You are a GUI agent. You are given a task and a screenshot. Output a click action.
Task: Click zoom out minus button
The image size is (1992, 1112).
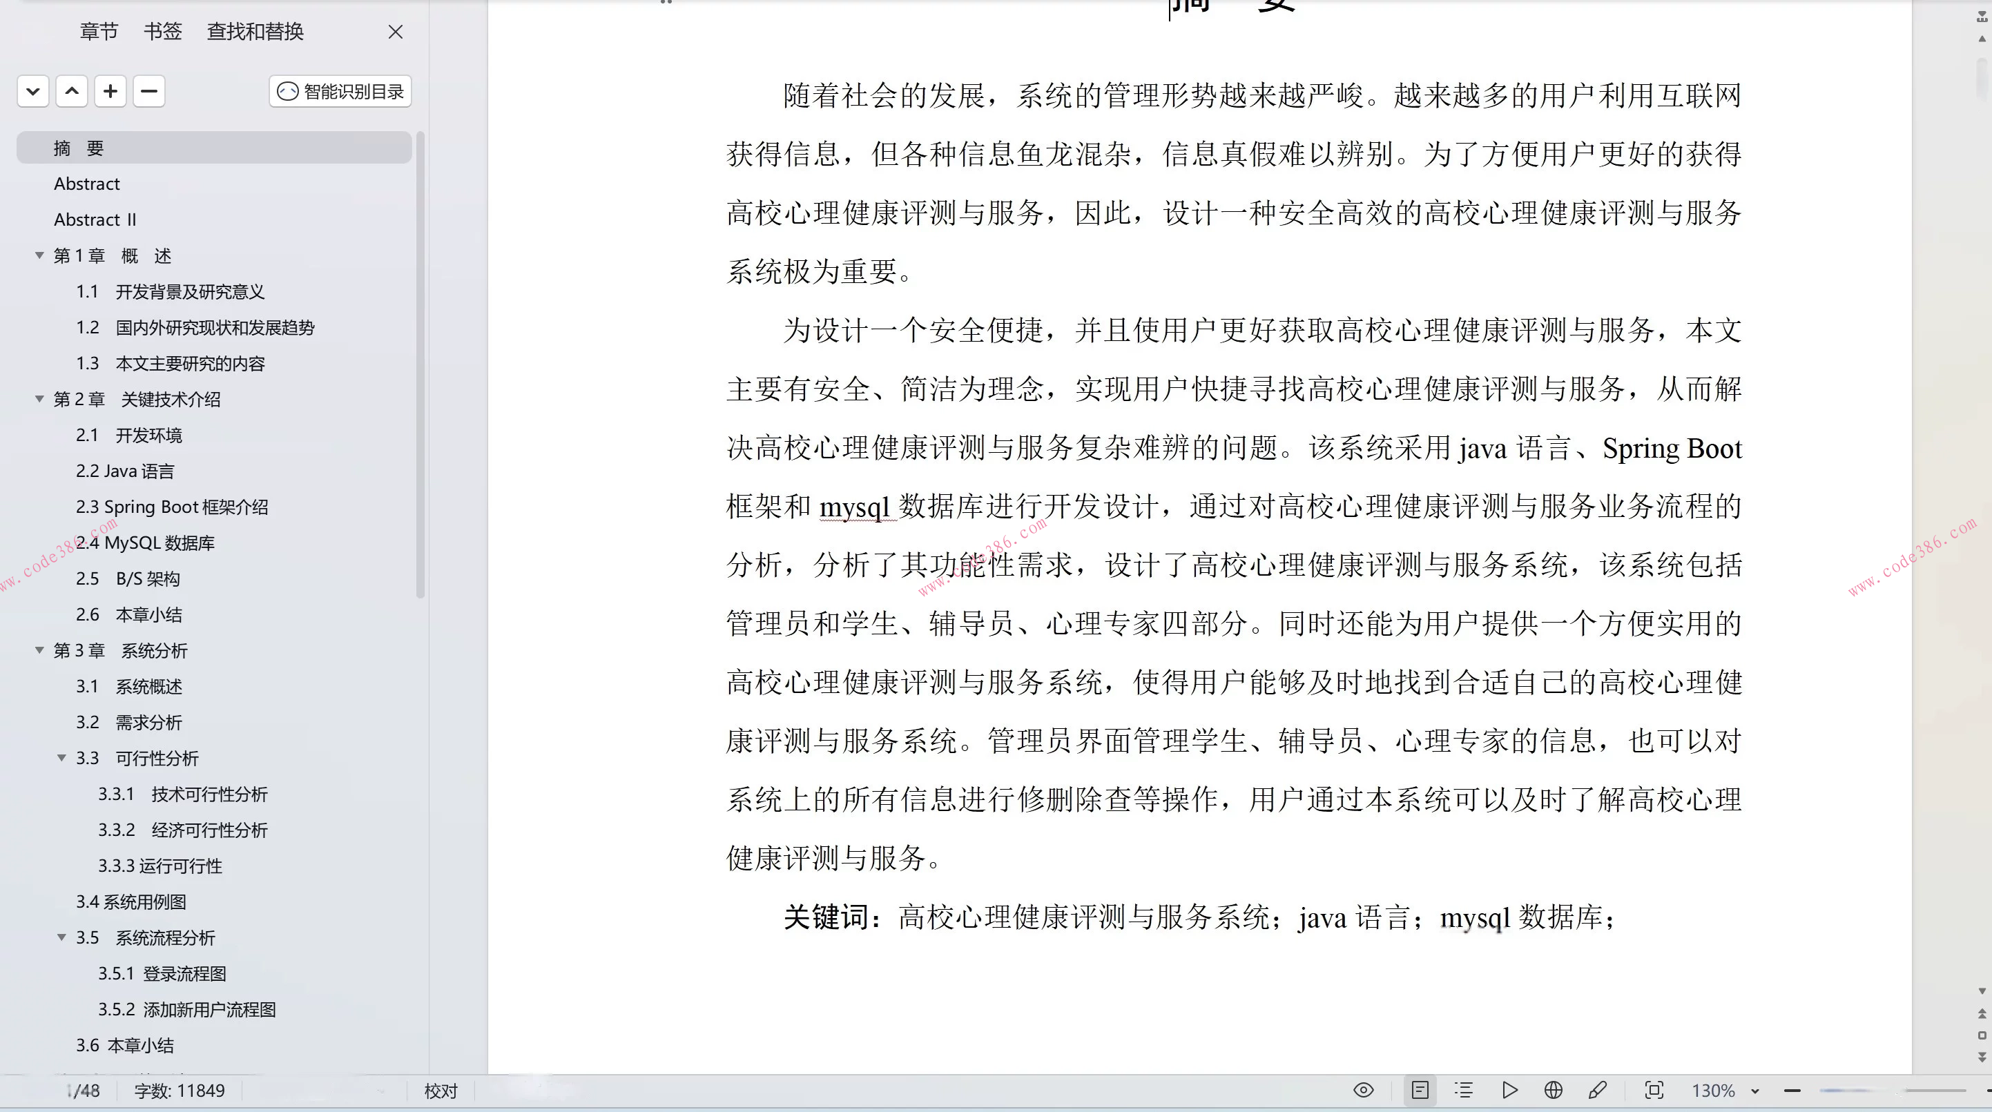point(1792,1091)
